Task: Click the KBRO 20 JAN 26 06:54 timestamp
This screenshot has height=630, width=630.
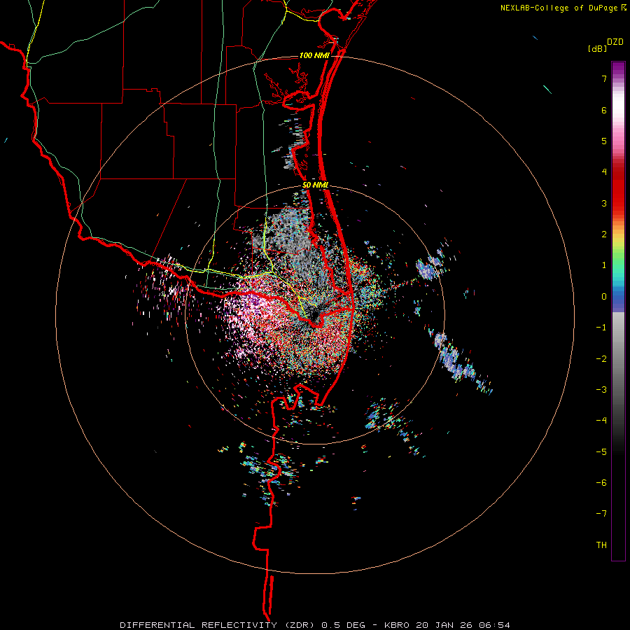Action: coord(447,625)
